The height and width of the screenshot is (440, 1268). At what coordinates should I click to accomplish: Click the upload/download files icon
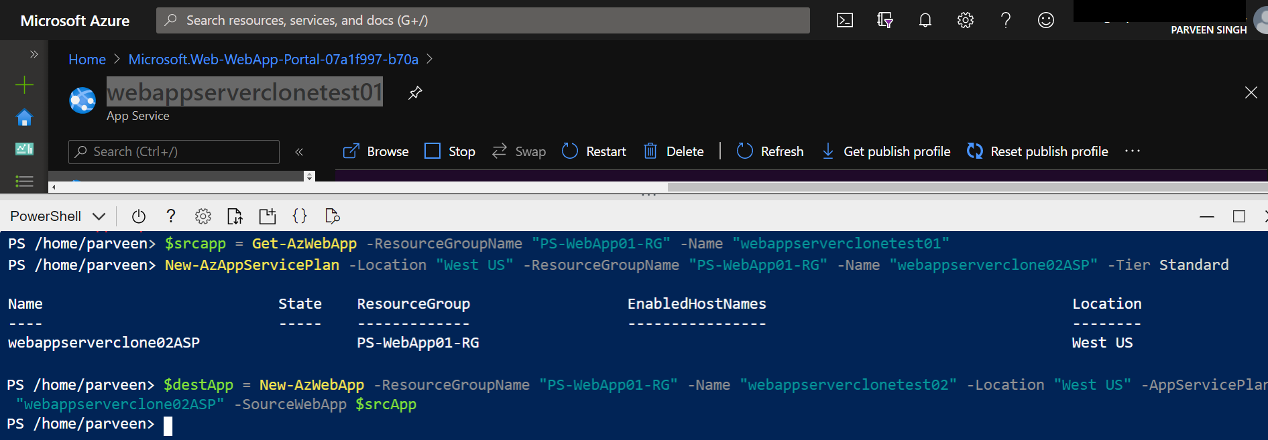pyautogui.click(x=235, y=216)
